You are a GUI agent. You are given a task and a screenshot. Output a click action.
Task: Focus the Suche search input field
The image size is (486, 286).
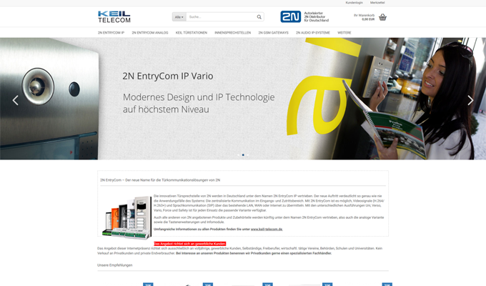(222, 17)
